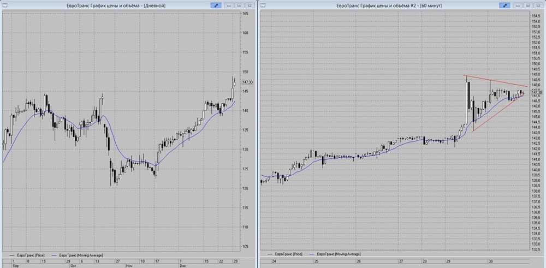Click the Oct month label on daily time axis

(74, 265)
